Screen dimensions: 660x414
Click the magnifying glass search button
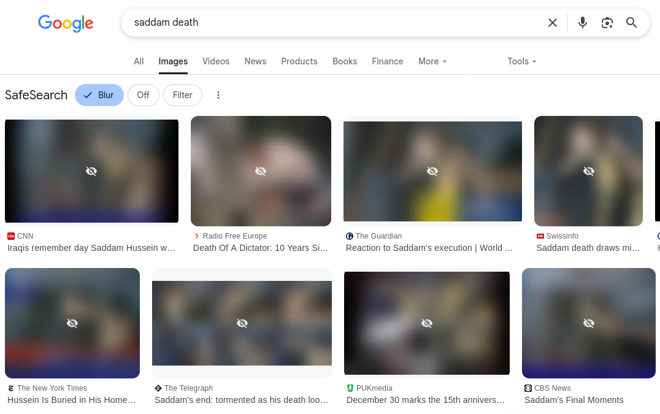coord(631,23)
